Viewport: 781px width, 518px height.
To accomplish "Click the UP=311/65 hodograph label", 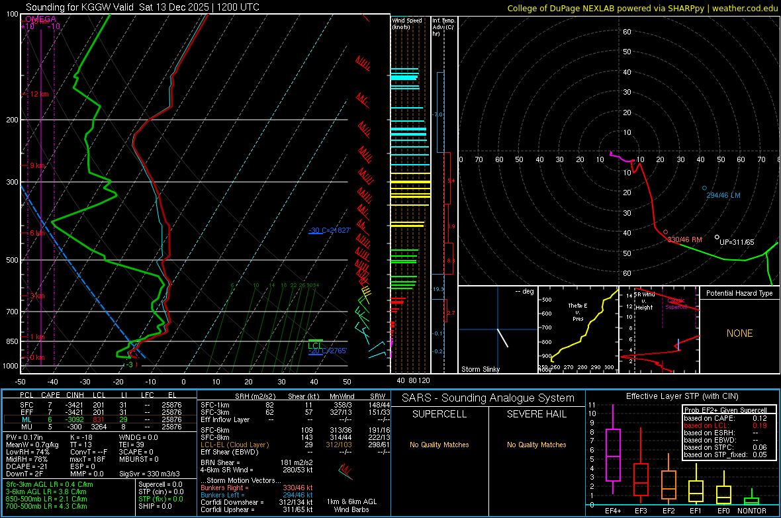I will pos(737,242).
